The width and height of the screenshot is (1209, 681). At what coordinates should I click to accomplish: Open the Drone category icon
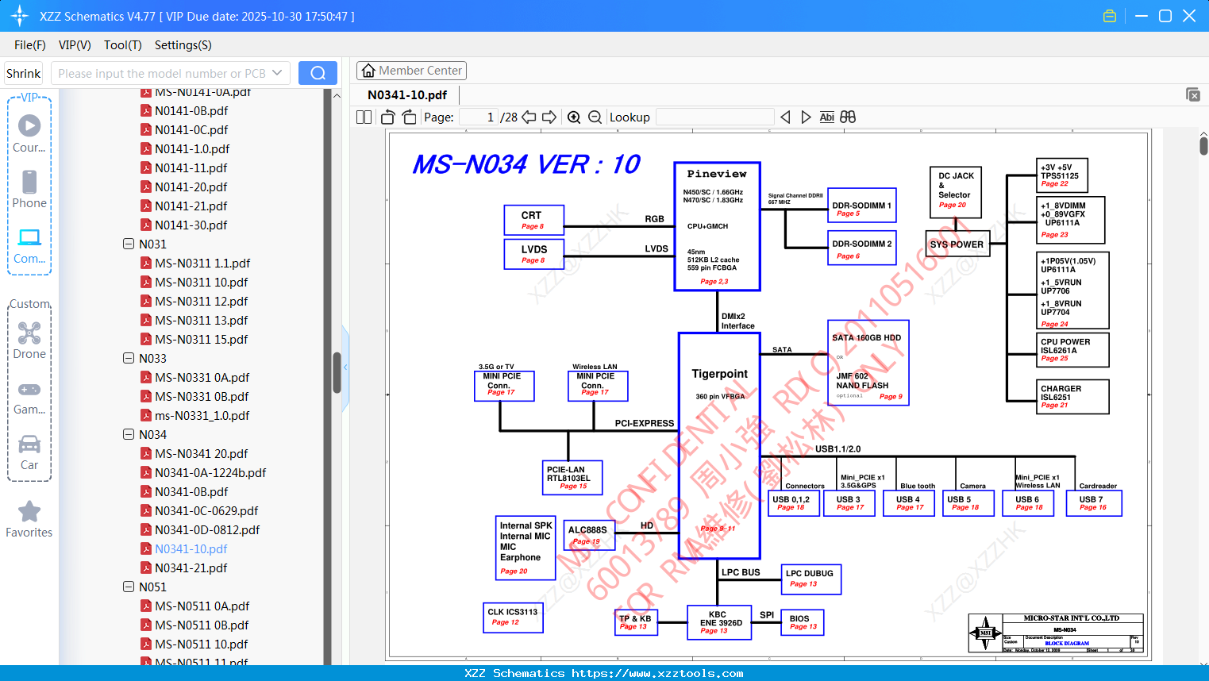29,333
